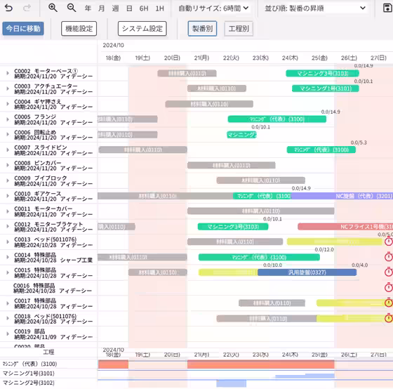Screen dimensions: 393x389
Task: Switch timeline scale to 週
Action: [115, 8]
